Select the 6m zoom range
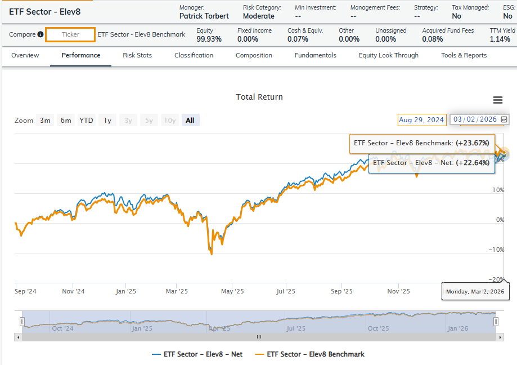 [x=66, y=121]
